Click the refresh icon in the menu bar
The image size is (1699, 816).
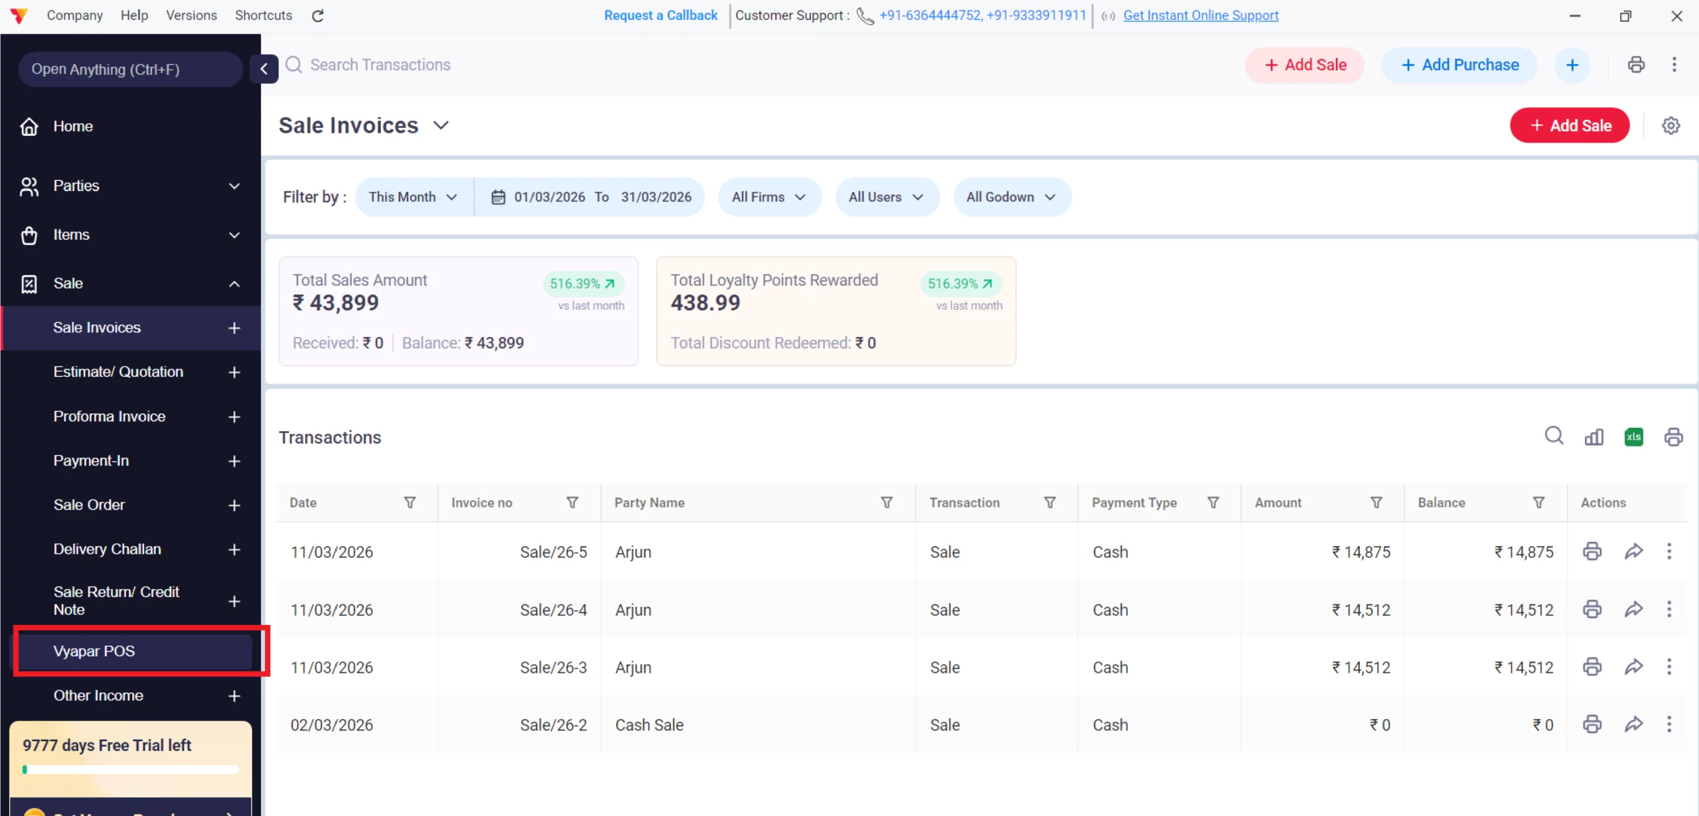(318, 16)
